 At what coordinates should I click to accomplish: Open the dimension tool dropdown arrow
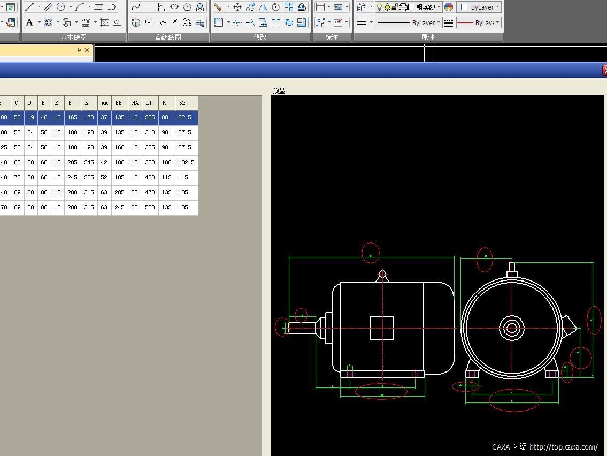coord(328,7)
